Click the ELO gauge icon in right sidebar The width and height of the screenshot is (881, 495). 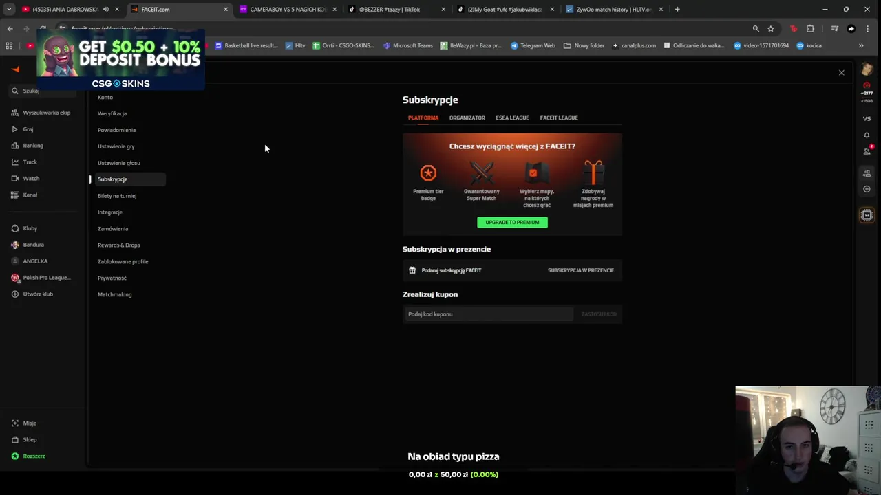(x=867, y=85)
